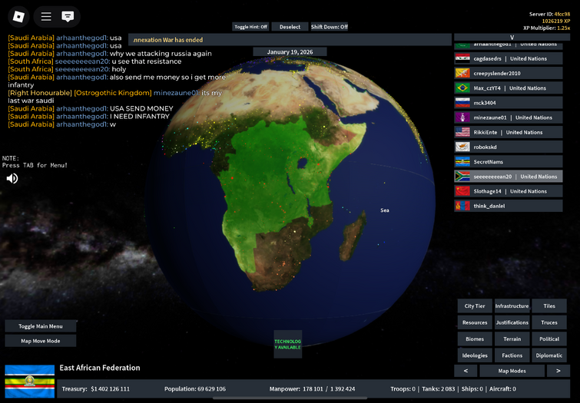Click Madagascar island on the globe

pos(353,236)
